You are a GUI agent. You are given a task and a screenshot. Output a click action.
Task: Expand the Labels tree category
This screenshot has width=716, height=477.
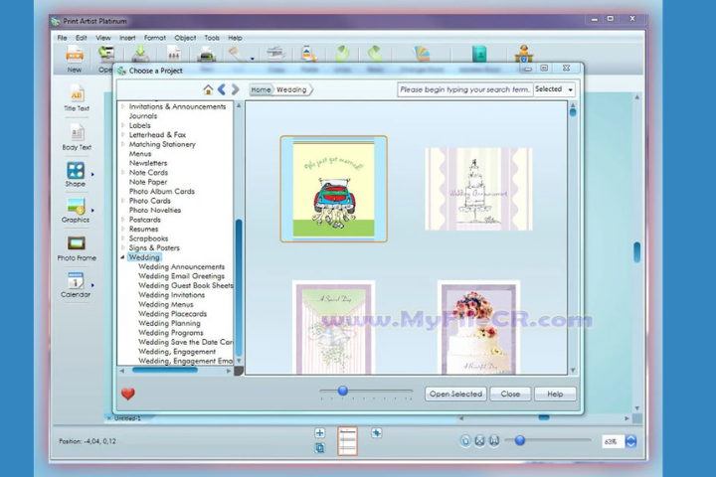coord(122,125)
